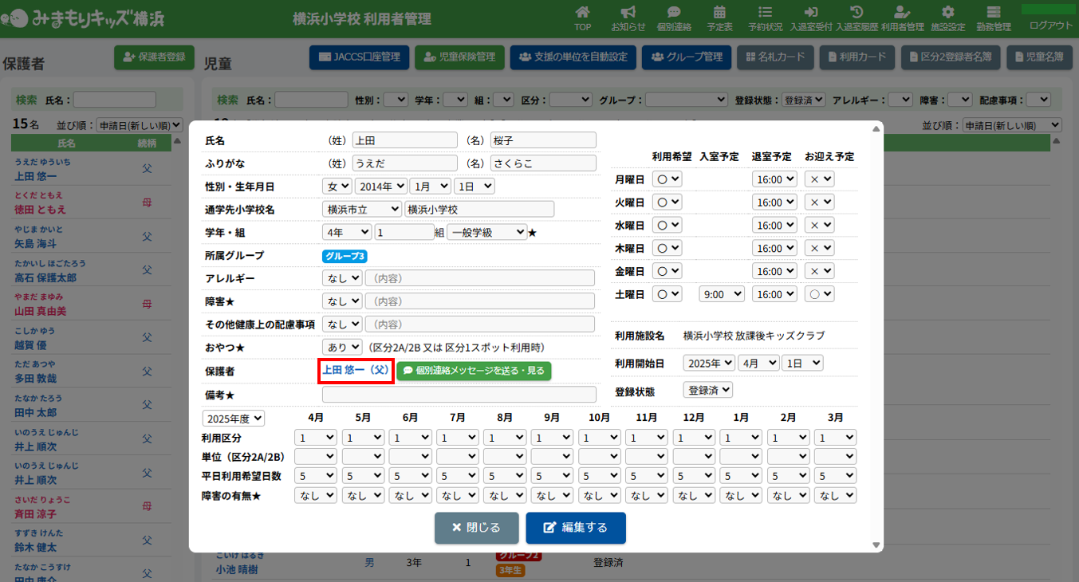Open guardian link 上田 悠一（父）
This screenshot has height=582, width=1079.
[356, 371]
